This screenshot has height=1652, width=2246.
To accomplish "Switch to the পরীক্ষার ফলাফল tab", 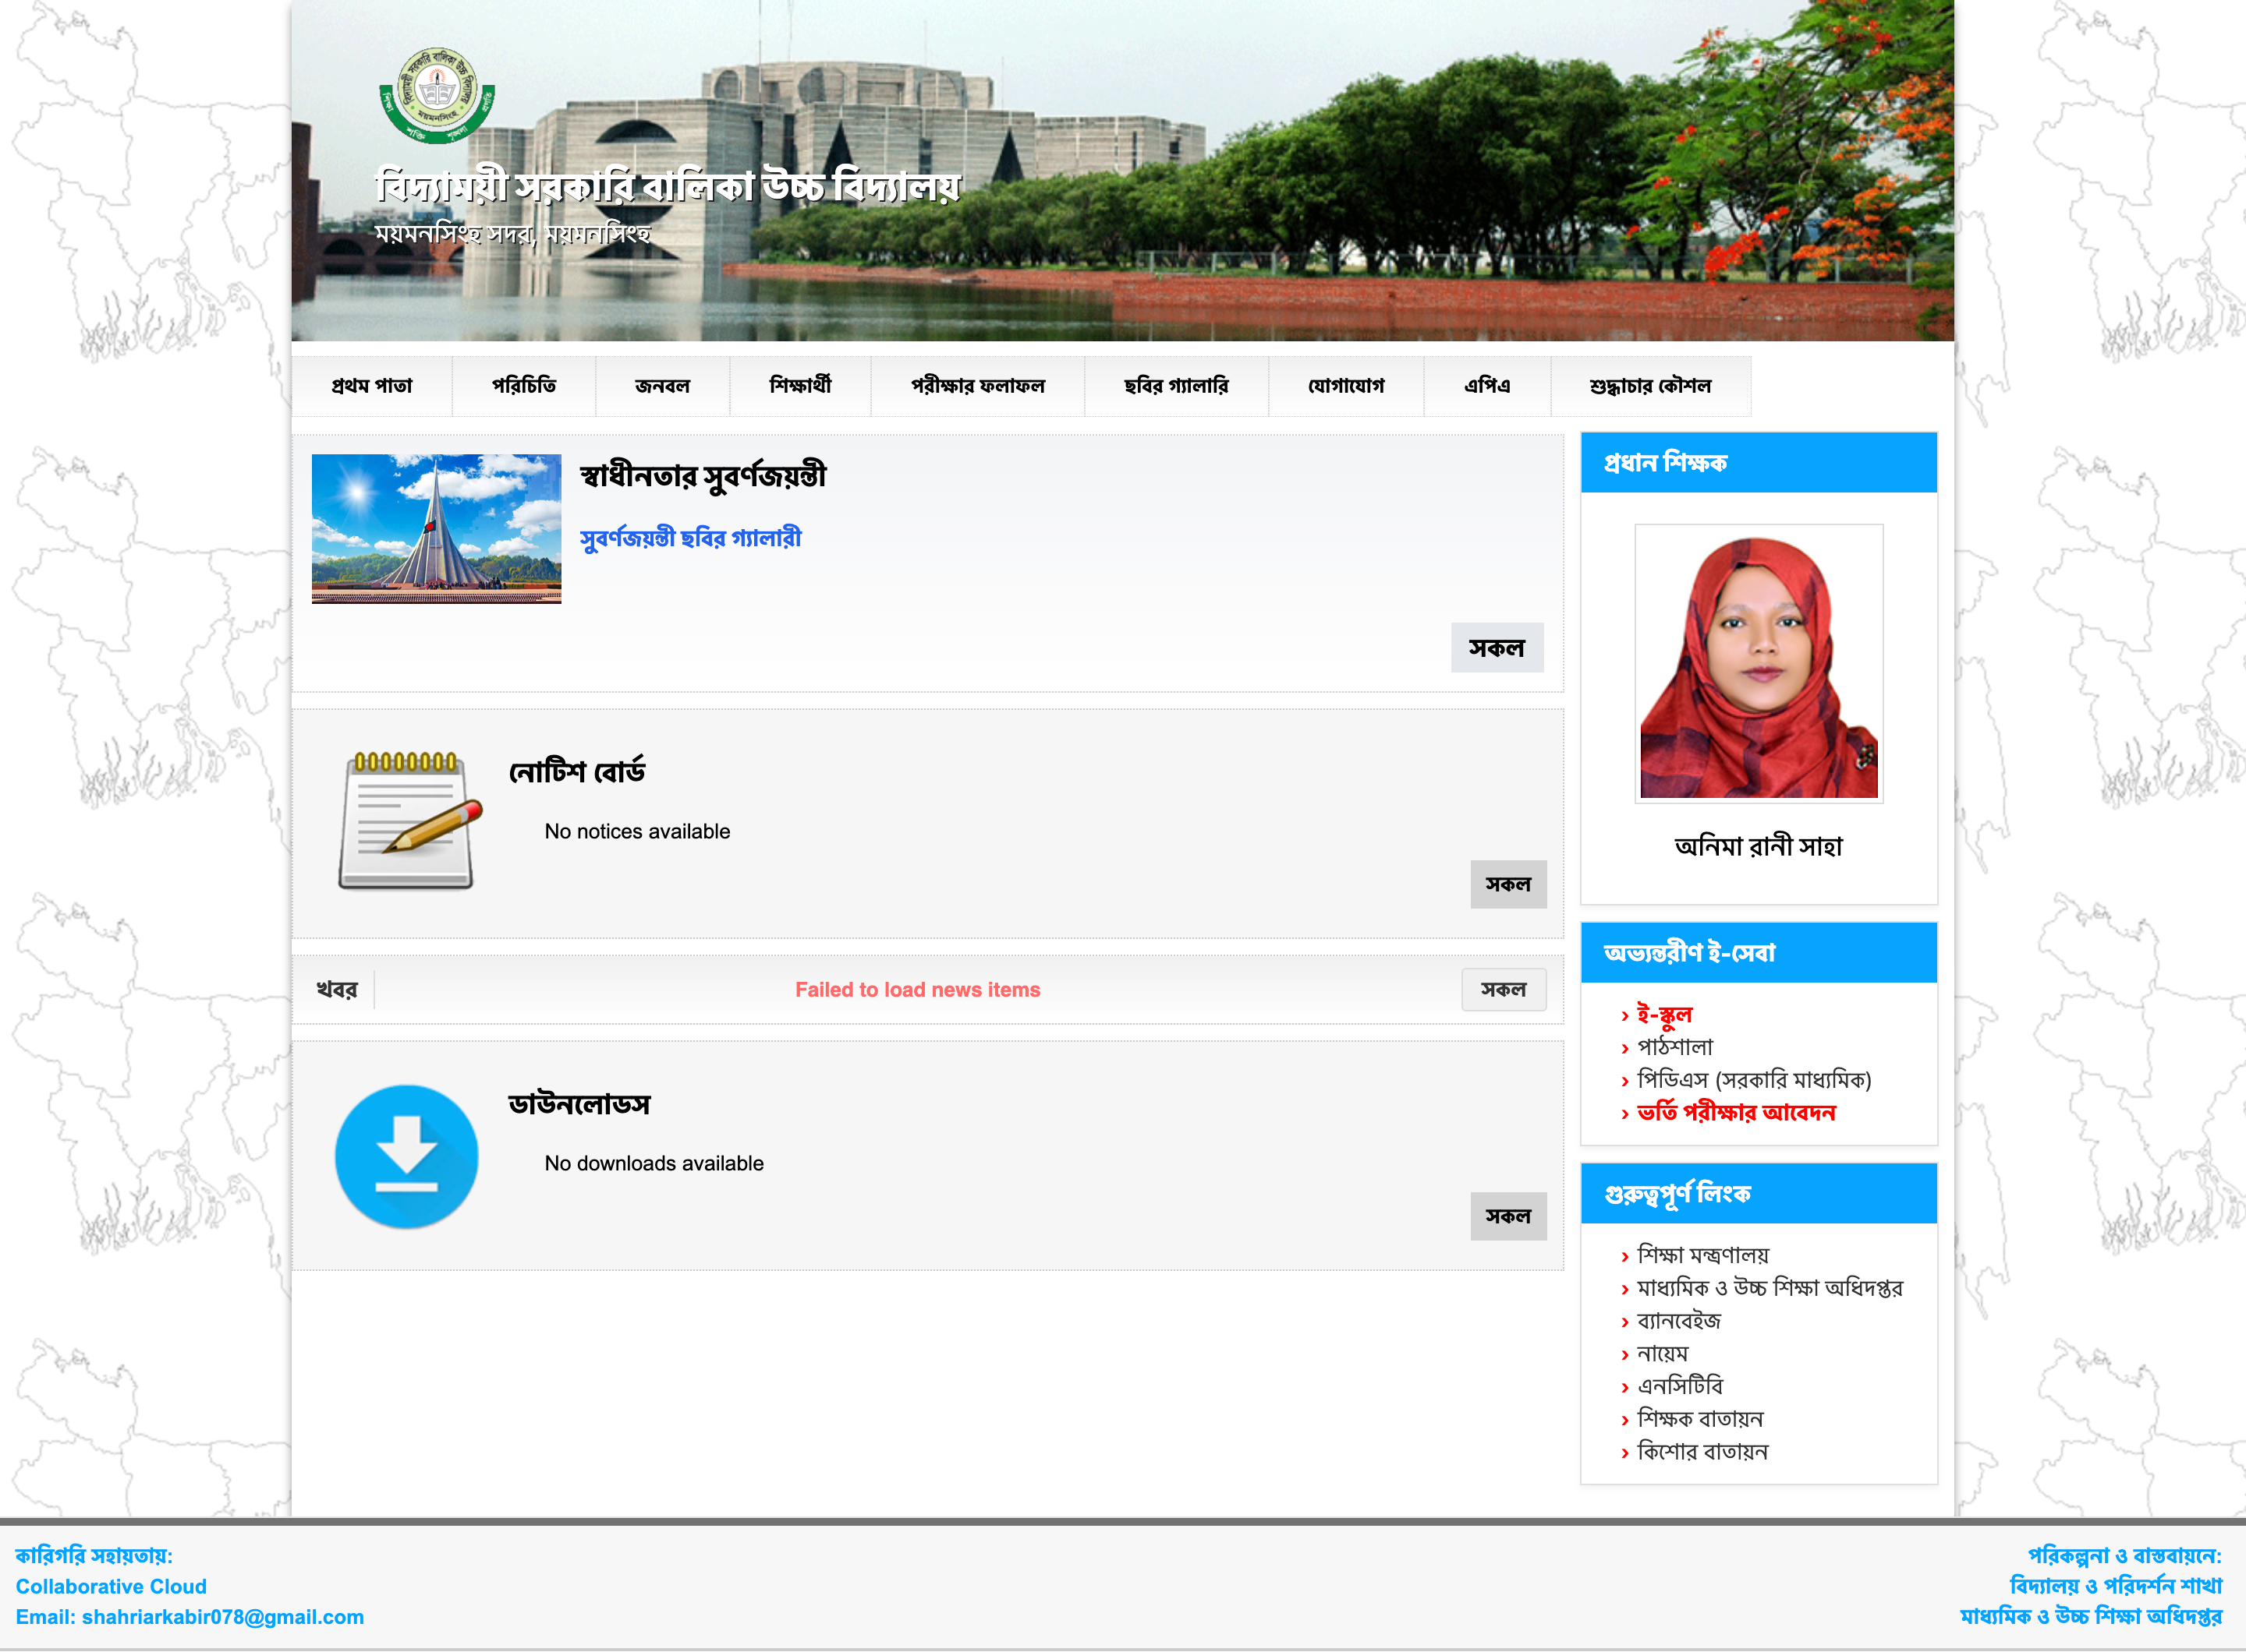I will point(978,386).
